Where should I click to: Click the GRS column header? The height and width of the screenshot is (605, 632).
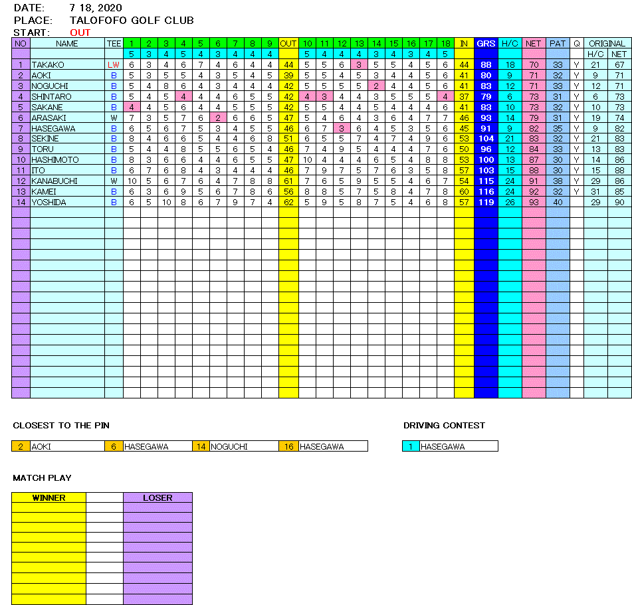point(486,43)
